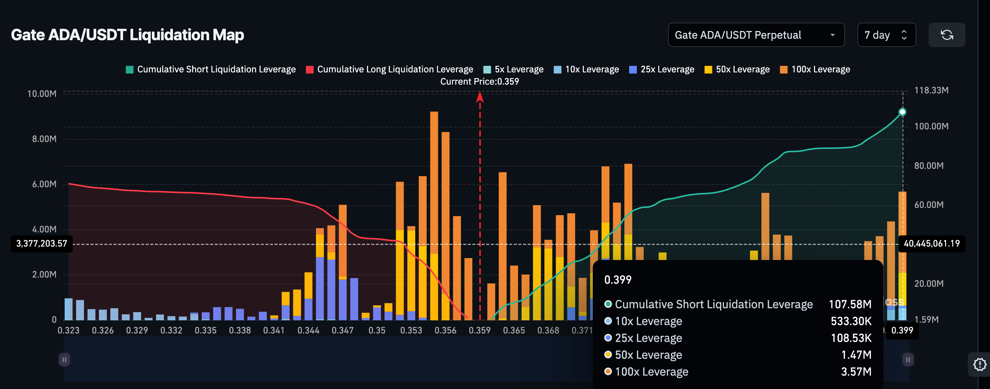This screenshot has width=990, height=389.
Task: Click the left zoom slider handle
Action: (64, 360)
